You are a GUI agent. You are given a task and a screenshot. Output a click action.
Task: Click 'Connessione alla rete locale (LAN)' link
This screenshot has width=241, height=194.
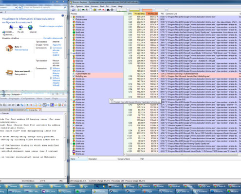pyautogui.click(x=57, y=51)
